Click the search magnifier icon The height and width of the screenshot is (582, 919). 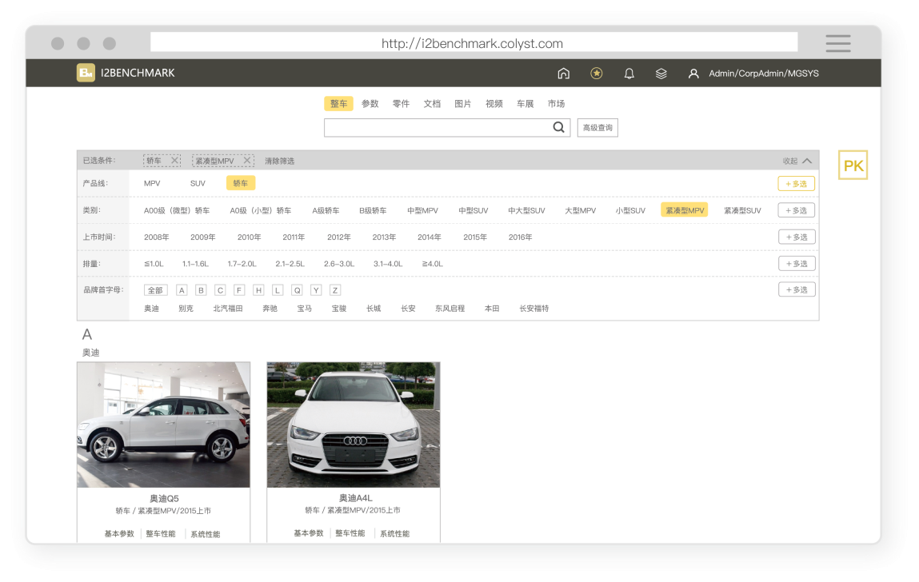coord(558,127)
